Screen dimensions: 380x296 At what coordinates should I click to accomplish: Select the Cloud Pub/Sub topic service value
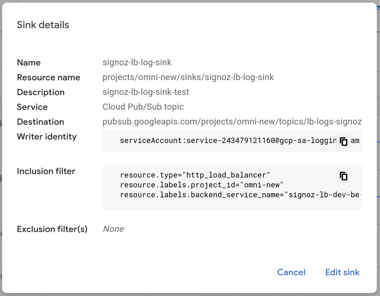click(143, 107)
